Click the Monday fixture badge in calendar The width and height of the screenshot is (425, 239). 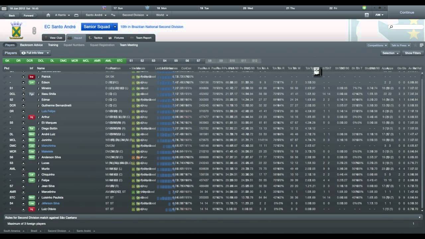[147, 8]
